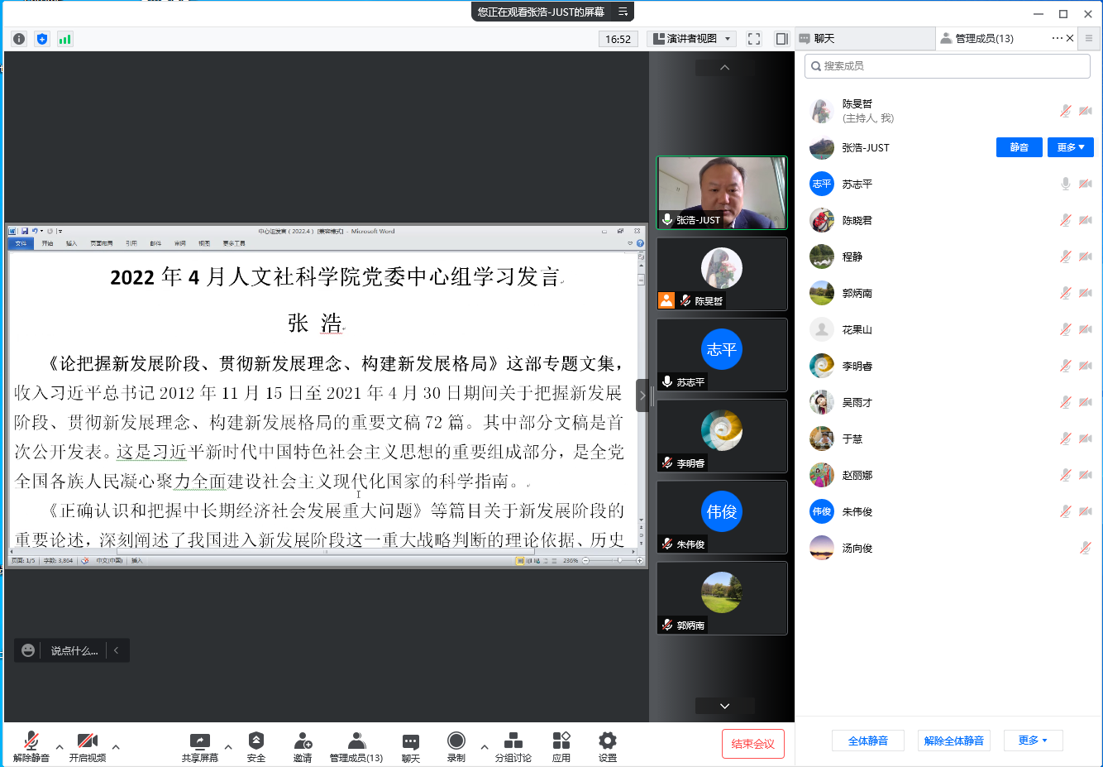
Task: Collapse the video thumbnails with the up arrow
Action: pyautogui.click(x=724, y=67)
